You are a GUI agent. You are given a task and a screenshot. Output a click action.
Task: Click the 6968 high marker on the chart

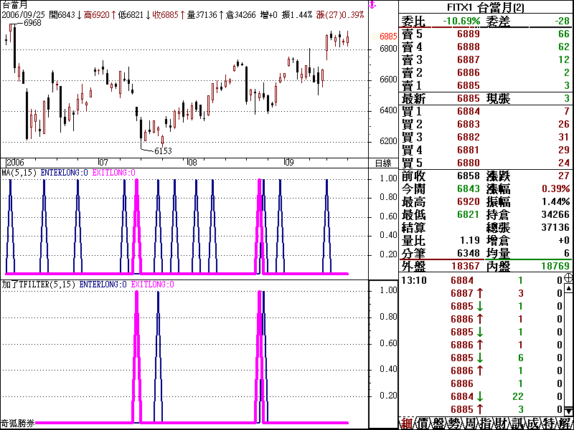(x=33, y=24)
